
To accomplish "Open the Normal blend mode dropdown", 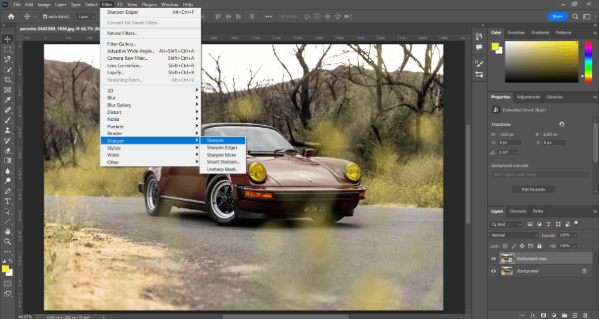I will pos(514,235).
